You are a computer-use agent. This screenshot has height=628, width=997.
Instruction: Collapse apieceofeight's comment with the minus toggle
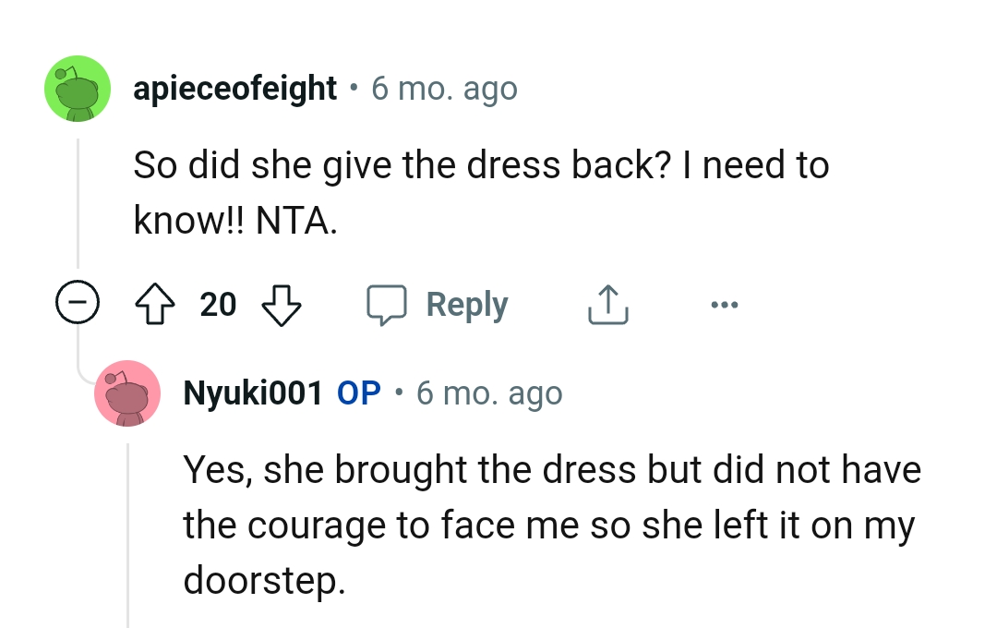coord(78,302)
